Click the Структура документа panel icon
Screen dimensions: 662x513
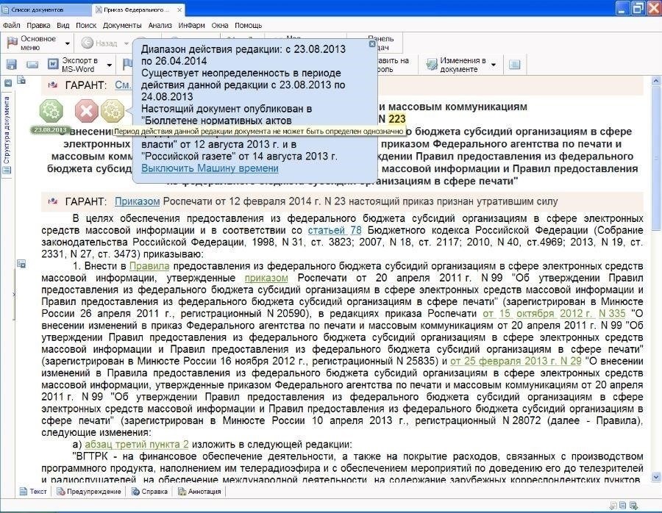[7, 171]
